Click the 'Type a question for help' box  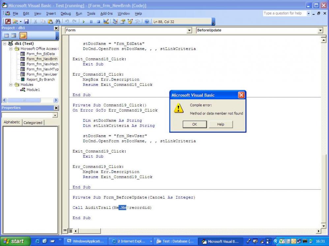[284, 13]
